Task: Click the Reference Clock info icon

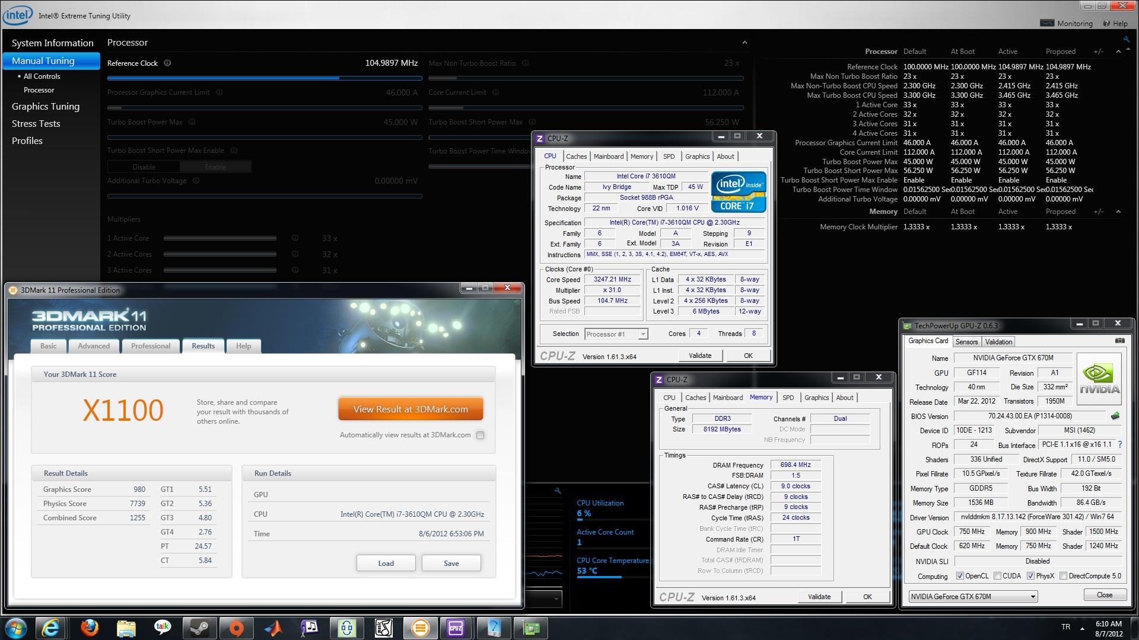Action: click(167, 63)
